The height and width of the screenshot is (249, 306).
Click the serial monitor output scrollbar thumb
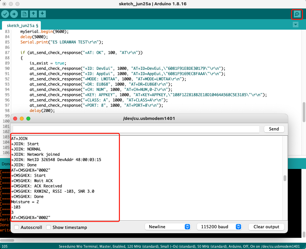pos(285,178)
